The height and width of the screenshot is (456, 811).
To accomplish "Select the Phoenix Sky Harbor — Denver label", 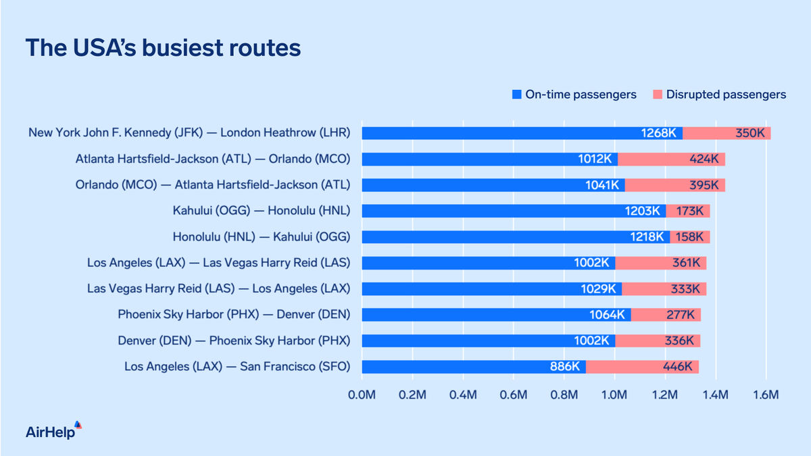I will coord(234,315).
